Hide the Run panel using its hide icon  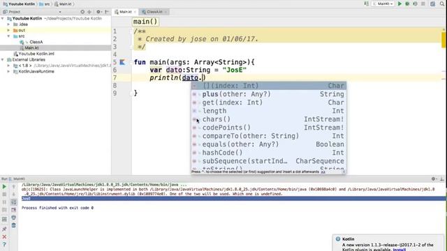[x=442, y=178]
